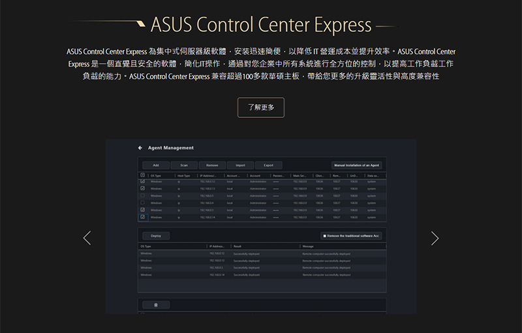Check the row with IP 192.168.0.4
Screen dimensions: 522x333
tap(142, 203)
